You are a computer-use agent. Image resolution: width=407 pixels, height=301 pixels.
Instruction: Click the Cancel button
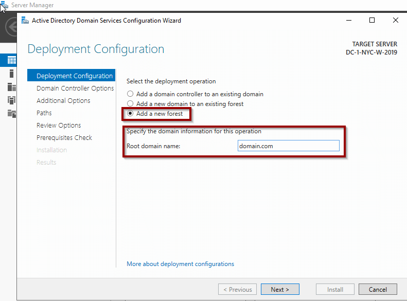point(378,289)
